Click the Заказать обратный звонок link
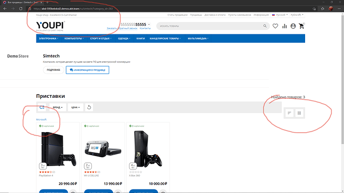 (x=122, y=28)
